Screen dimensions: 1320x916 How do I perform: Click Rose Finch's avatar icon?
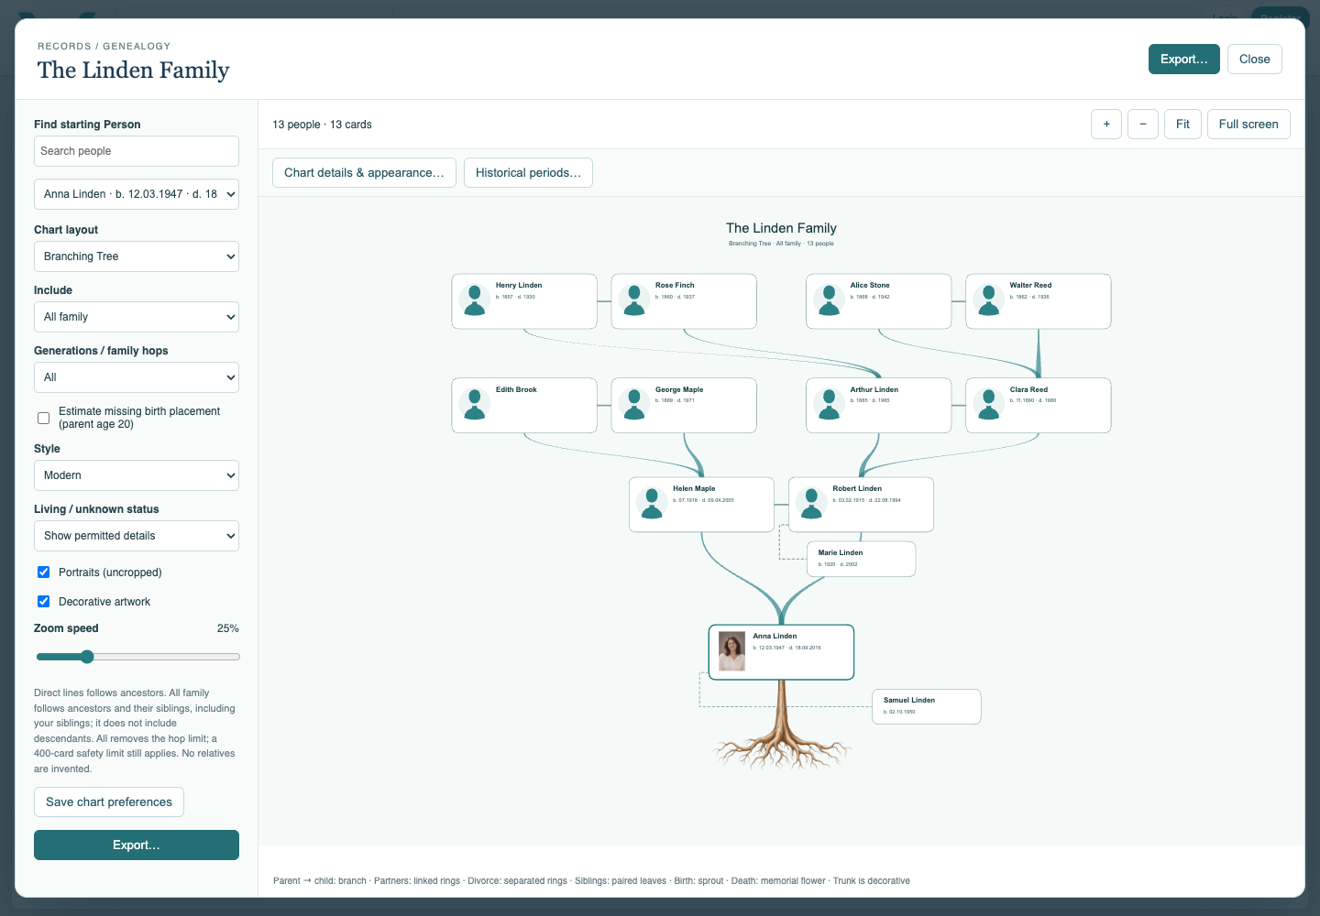pos(634,300)
